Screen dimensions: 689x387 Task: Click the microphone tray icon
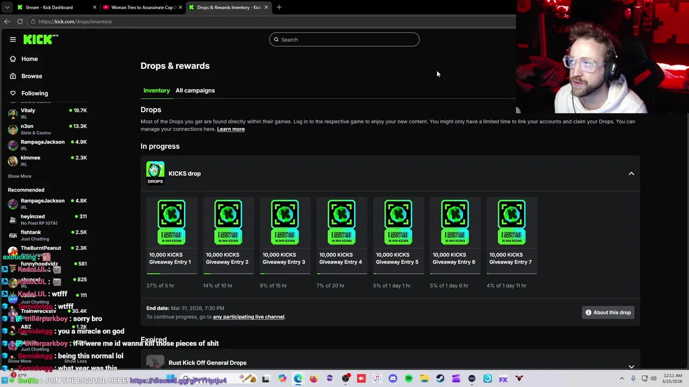coord(633,379)
